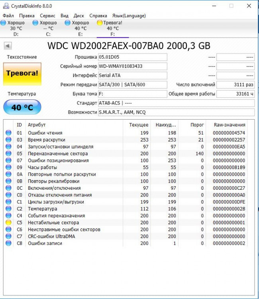Click the 40 °C temperature button
259x299 pixels.
(22, 107)
